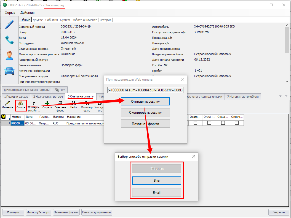This screenshot has width=291, height=218.
Task: Tick the leftmost Ожид... checkbox in invoice row
Action: point(195,123)
